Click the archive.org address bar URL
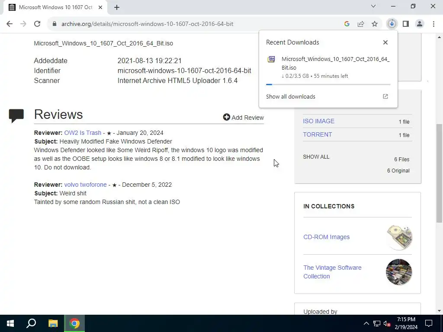Screen dimensions: 443x332 pos(147,24)
